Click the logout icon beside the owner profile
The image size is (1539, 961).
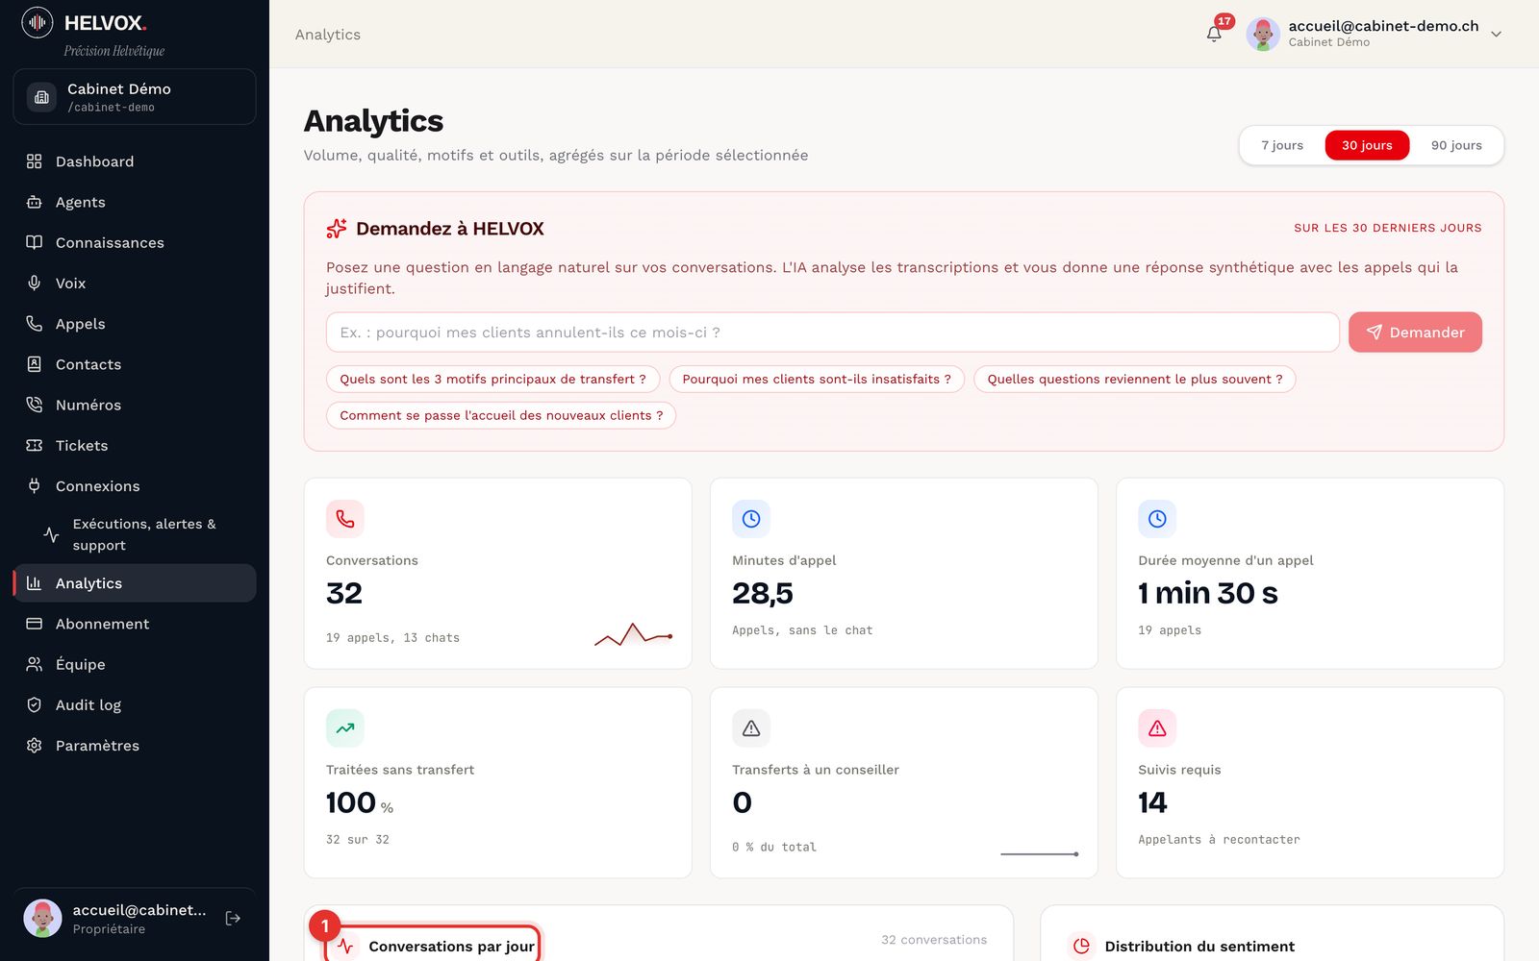click(233, 919)
